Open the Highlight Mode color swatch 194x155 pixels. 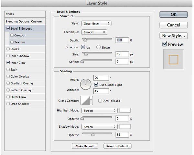coord(125,110)
